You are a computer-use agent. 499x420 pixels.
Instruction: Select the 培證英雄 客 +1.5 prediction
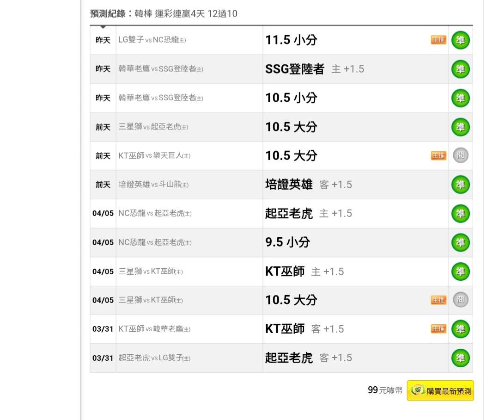pyautogui.click(x=308, y=185)
